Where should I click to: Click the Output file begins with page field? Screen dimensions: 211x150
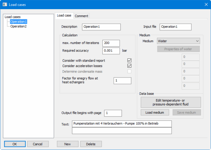point(113,113)
